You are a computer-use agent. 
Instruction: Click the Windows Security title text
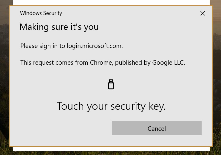[x=41, y=13]
